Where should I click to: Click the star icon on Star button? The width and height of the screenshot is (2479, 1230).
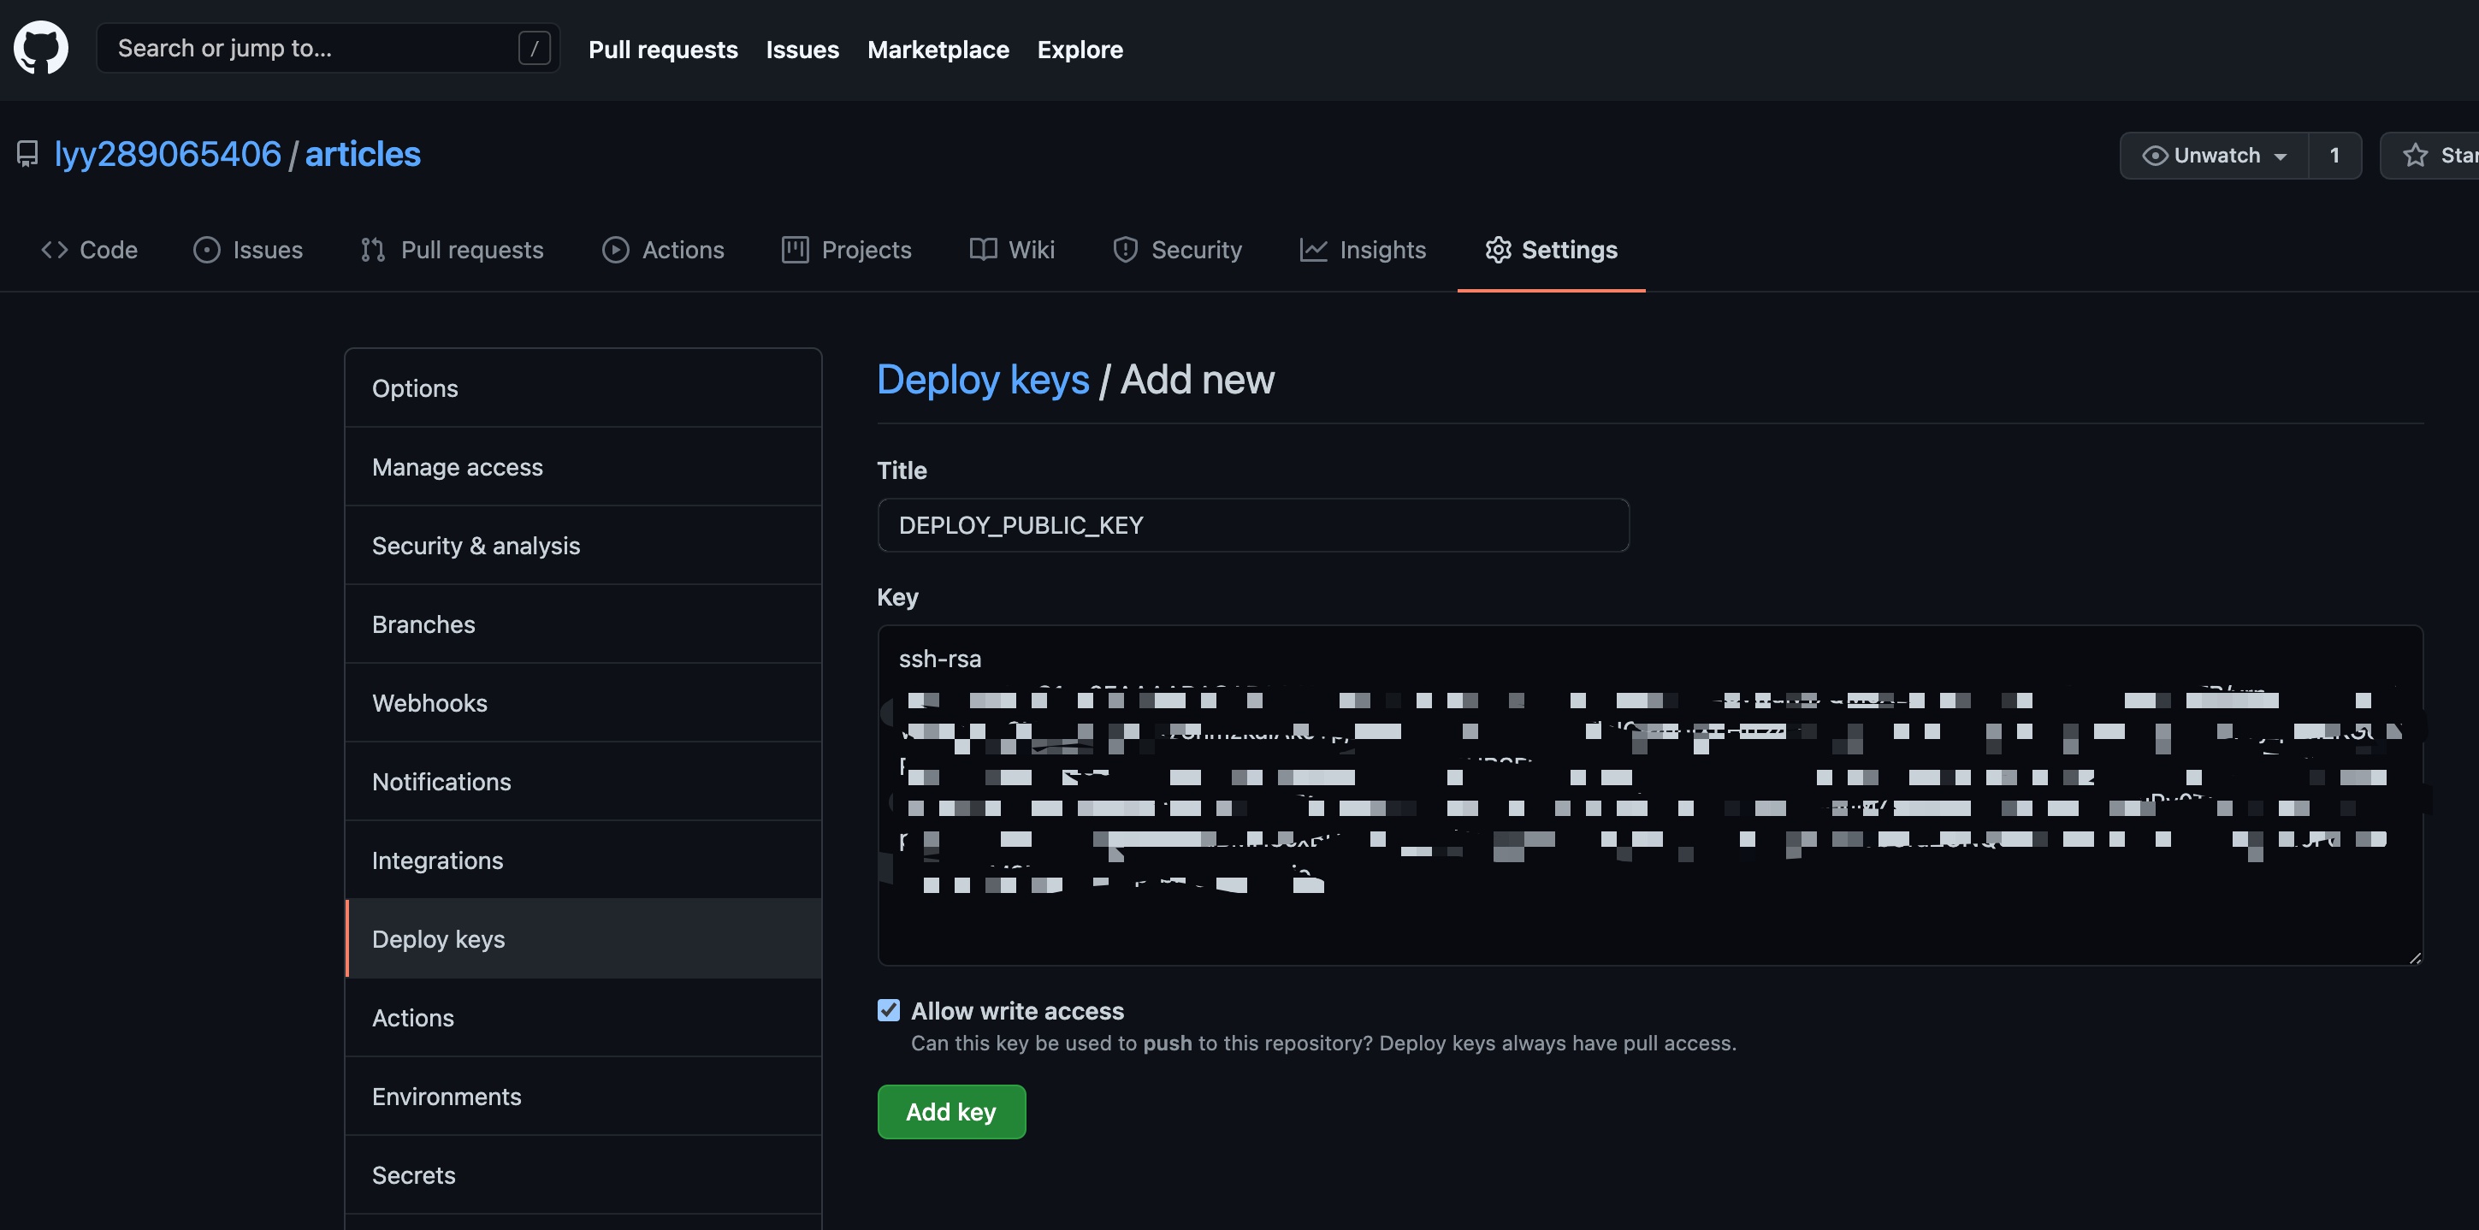pyautogui.click(x=2416, y=156)
